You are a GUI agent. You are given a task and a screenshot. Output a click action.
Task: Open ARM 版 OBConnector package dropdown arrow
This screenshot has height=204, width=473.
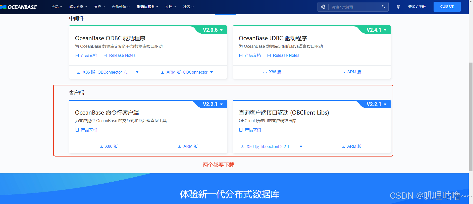tap(212, 72)
